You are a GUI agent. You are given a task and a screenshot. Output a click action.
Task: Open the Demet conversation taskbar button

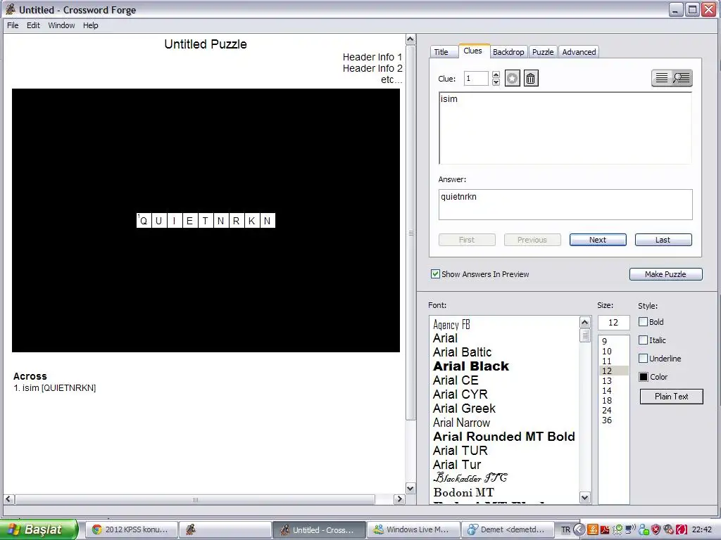tap(508, 529)
